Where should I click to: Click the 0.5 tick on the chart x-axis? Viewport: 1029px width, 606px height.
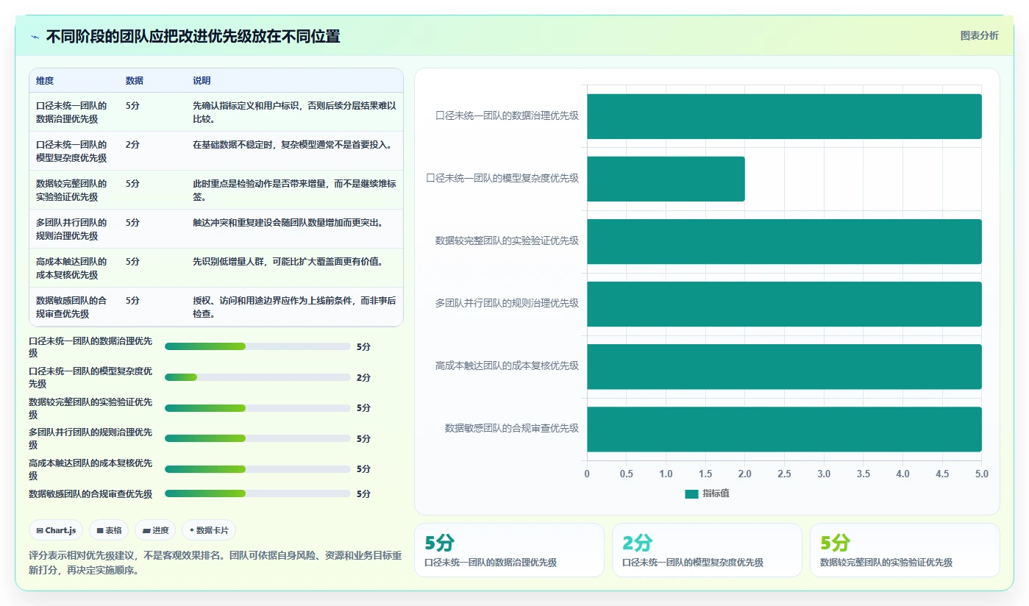tap(627, 474)
